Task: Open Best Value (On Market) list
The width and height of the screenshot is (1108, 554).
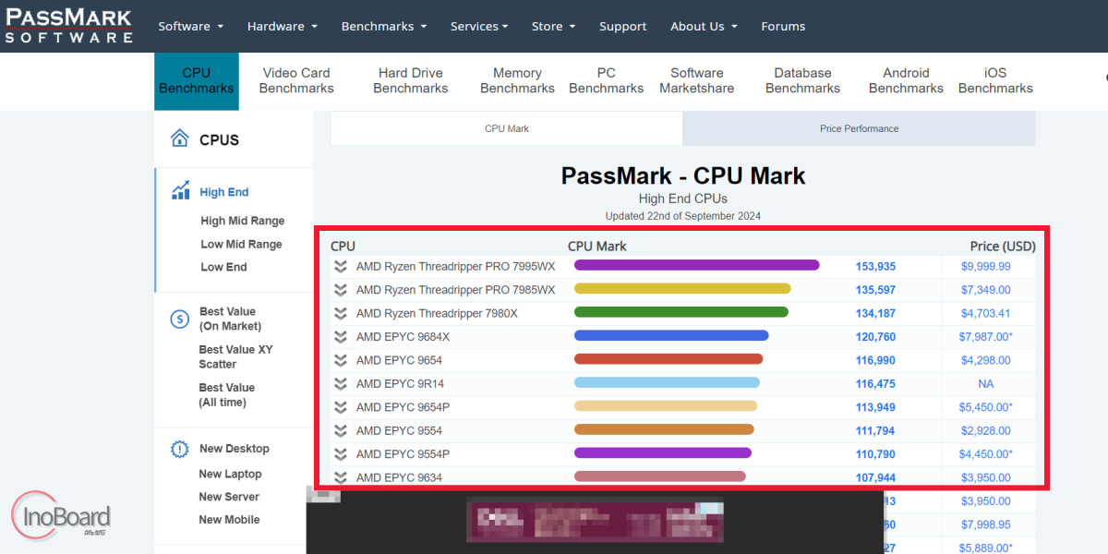Action: click(x=230, y=319)
